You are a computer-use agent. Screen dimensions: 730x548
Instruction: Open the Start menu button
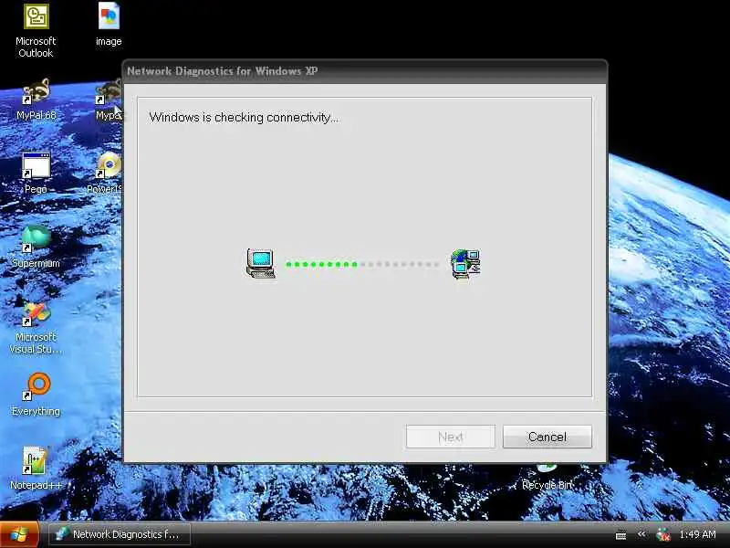19,534
